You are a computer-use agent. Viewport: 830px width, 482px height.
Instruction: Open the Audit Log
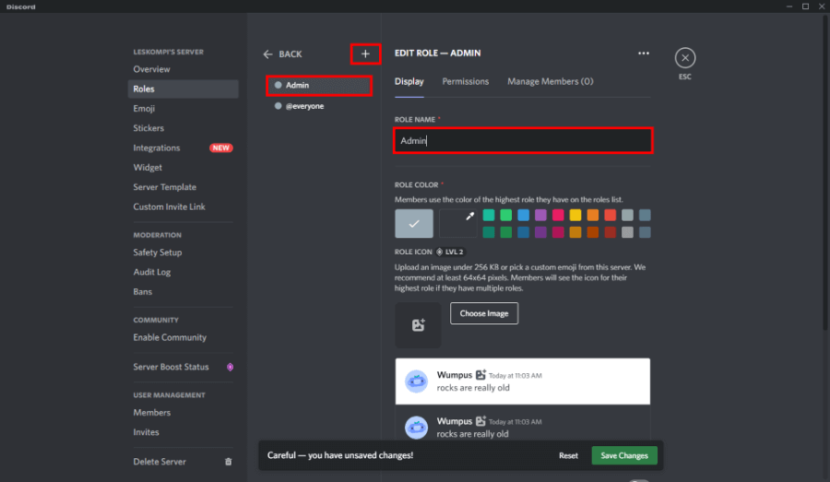coord(183,272)
